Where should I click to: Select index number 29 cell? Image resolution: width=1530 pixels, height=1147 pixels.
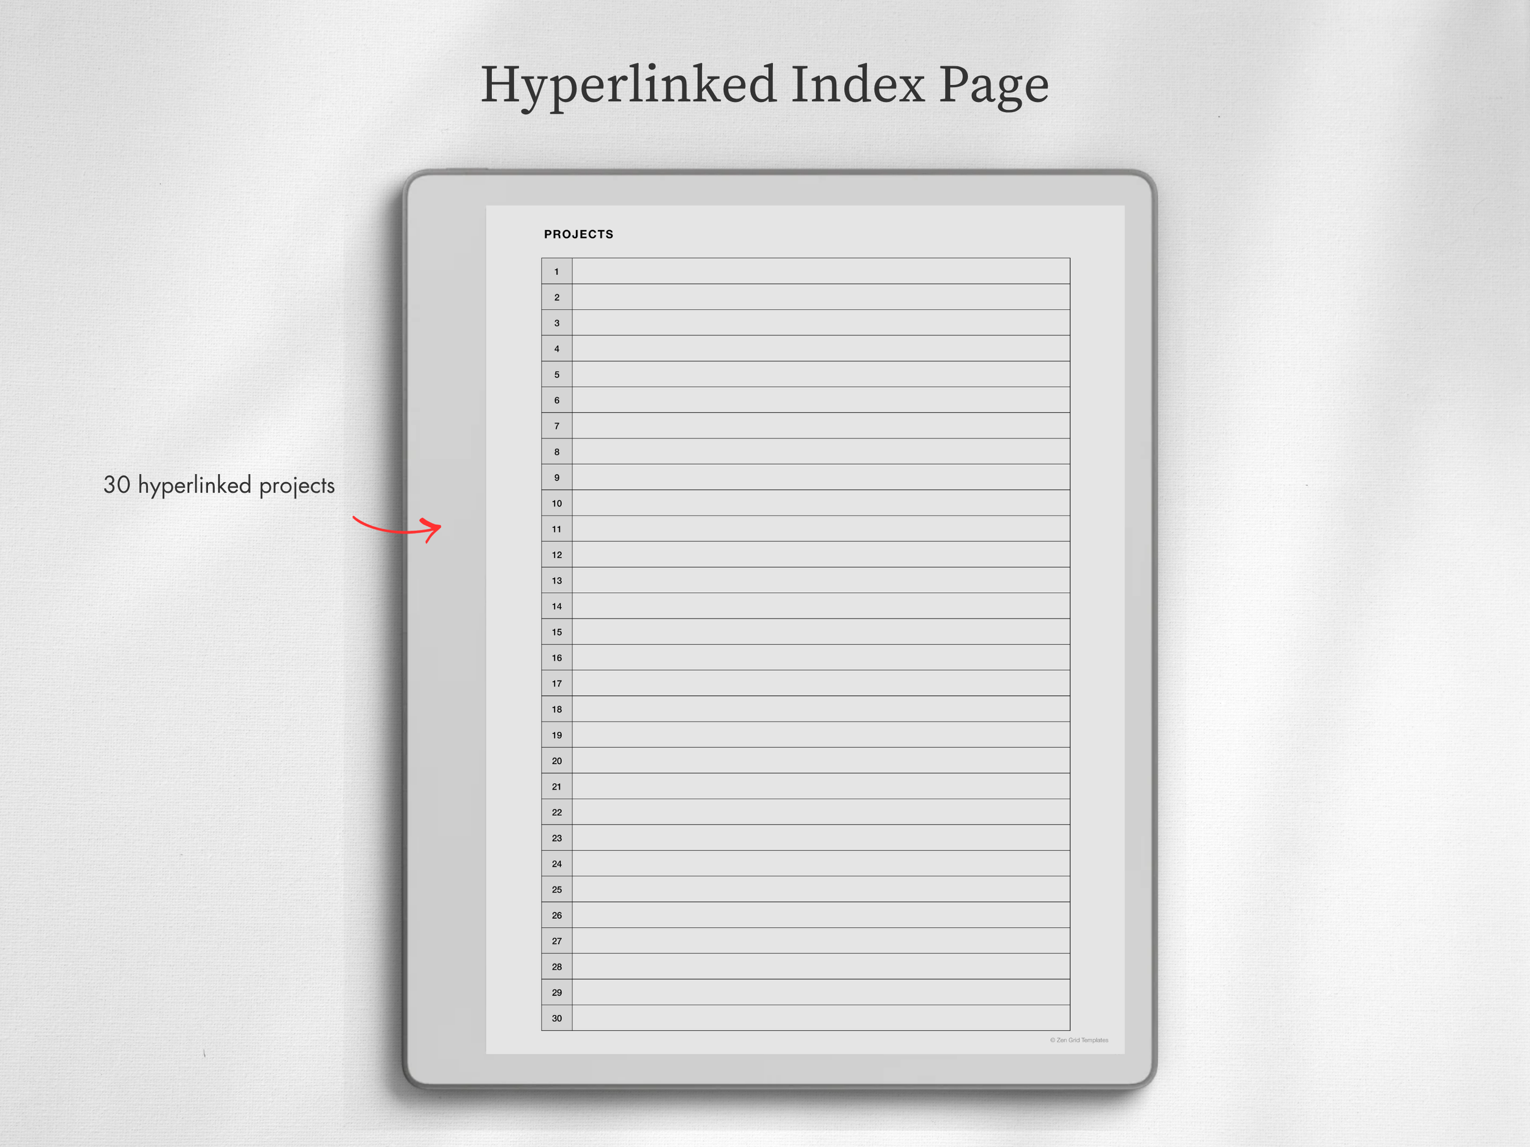[557, 992]
